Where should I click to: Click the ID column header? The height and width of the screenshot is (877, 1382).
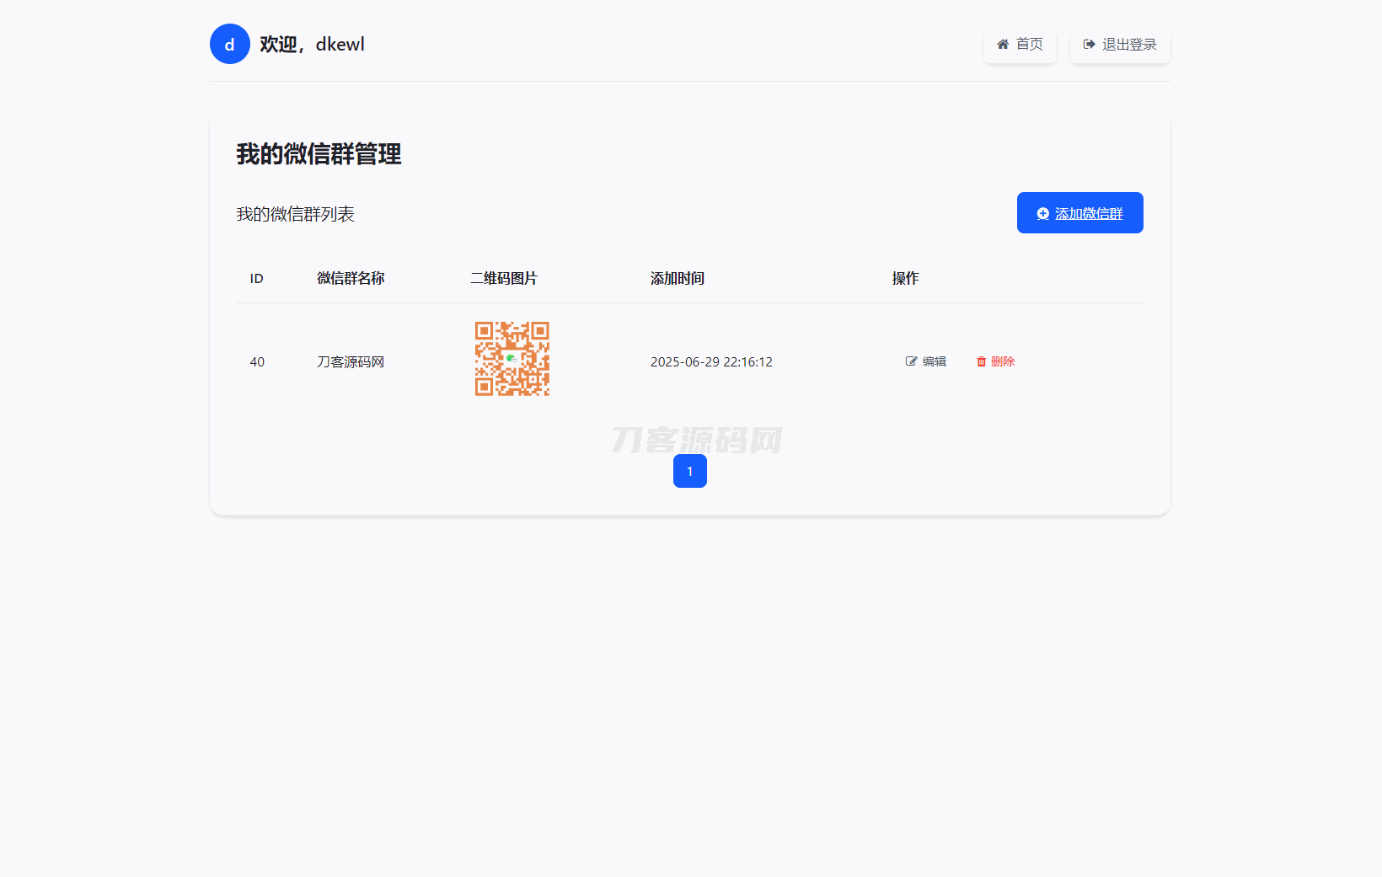256,279
